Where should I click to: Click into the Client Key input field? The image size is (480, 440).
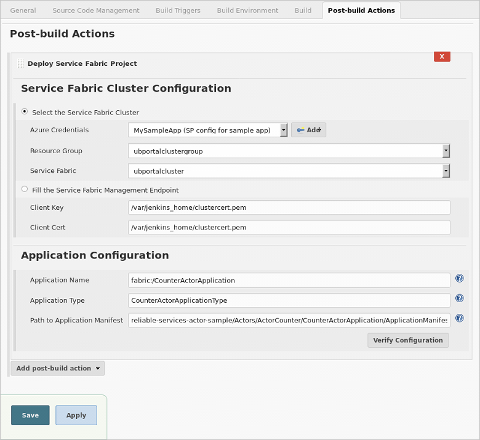point(289,208)
